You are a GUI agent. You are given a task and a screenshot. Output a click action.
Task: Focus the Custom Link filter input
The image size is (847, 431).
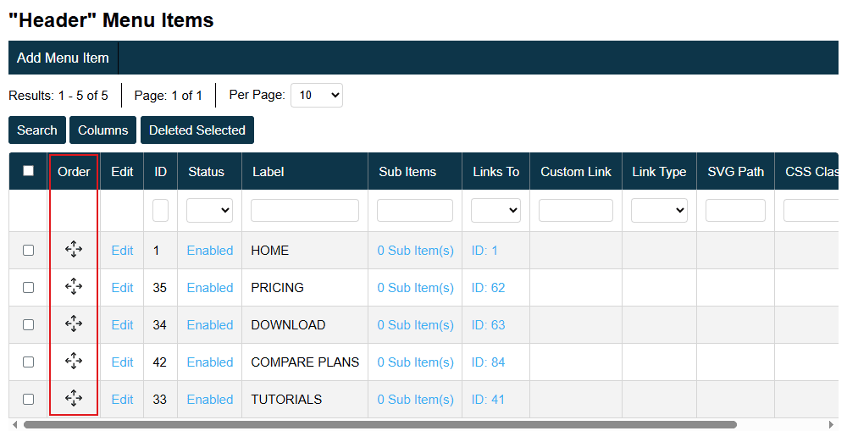tap(576, 211)
